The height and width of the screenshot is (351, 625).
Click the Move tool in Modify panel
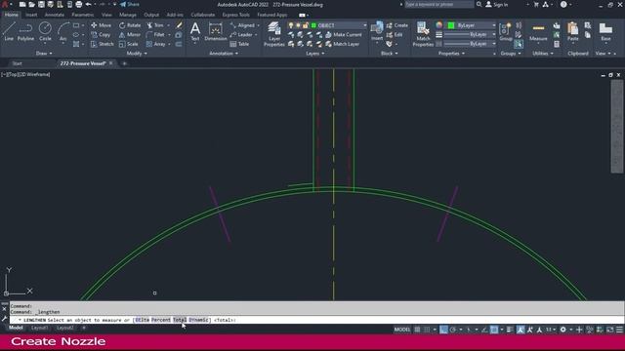coord(102,25)
